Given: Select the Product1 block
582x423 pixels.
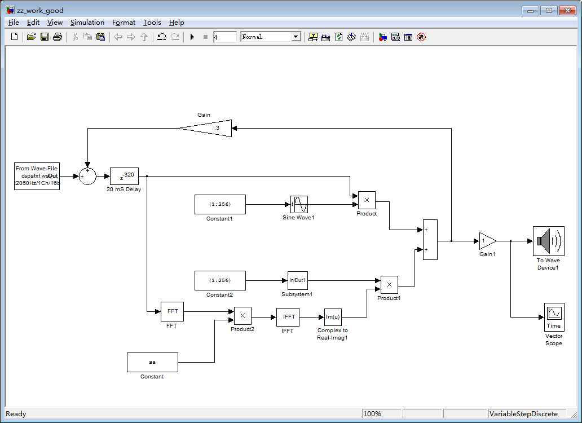Looking at the screenshot, I should pos(389,285).
